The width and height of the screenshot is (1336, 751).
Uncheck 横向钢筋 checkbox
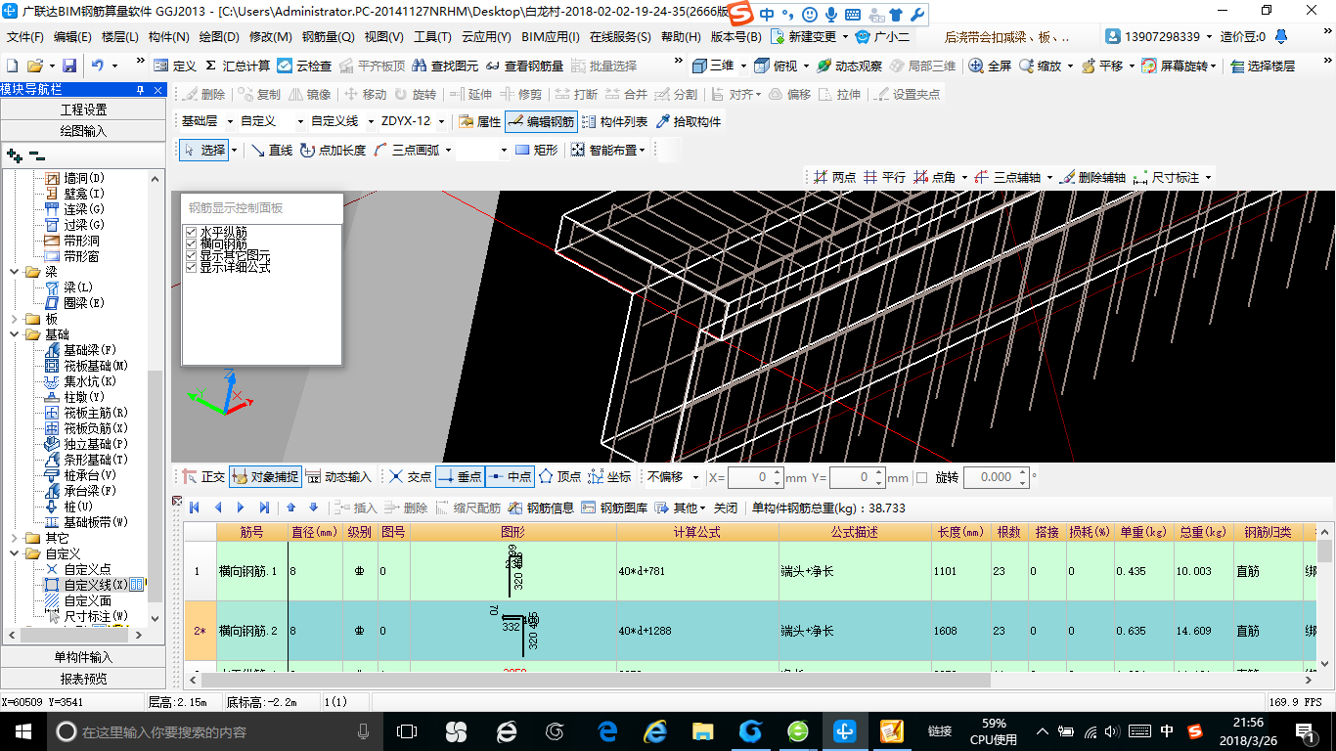192,243
